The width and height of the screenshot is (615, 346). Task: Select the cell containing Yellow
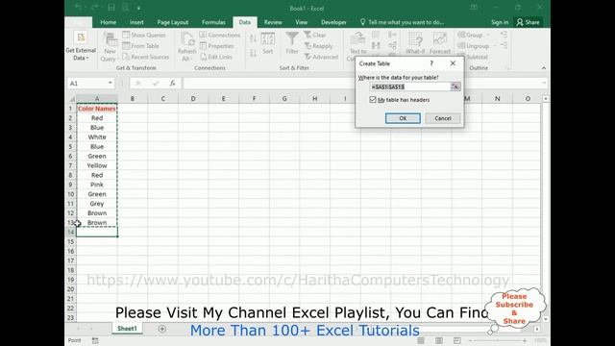pos(97,165)
